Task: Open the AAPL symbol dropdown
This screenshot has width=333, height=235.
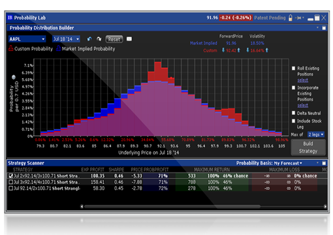Action: pos(27,39)
